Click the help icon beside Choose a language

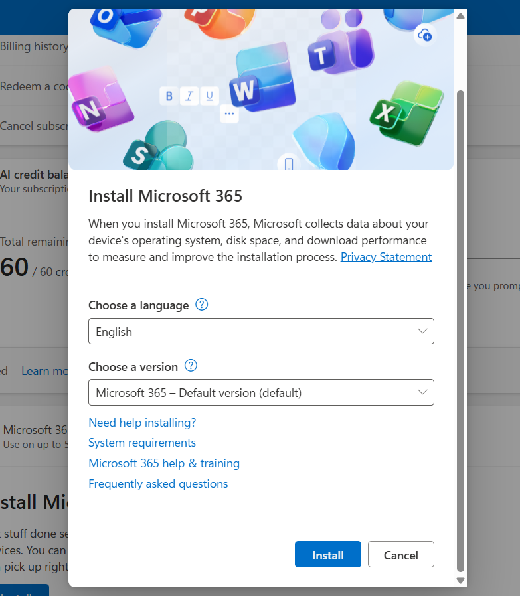click(202, 305)
